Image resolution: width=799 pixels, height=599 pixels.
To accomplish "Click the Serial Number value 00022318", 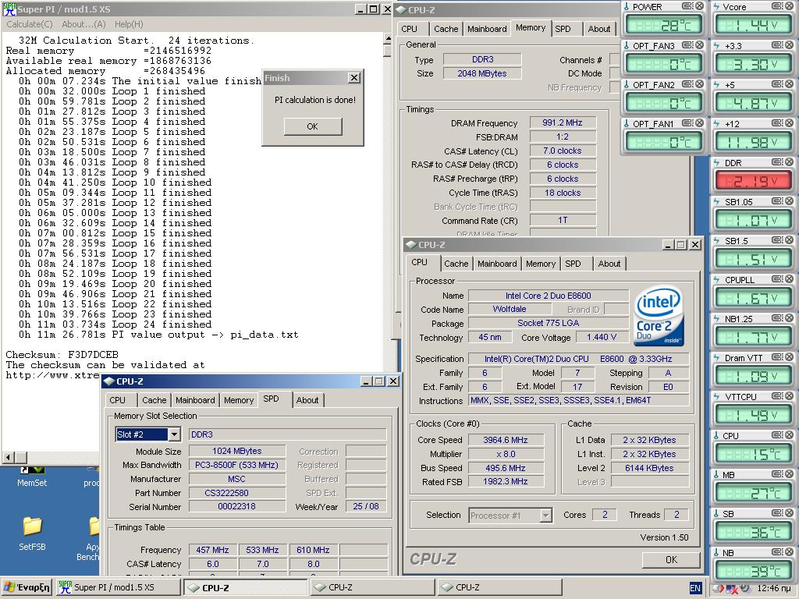I will [x=237, y=506].
